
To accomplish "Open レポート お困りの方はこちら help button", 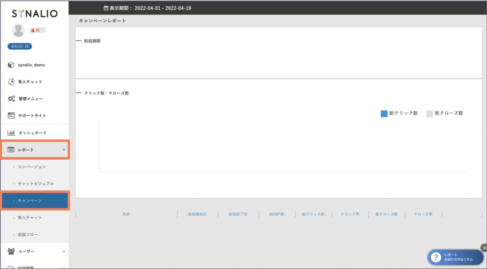I will click(x=456, y=257).
